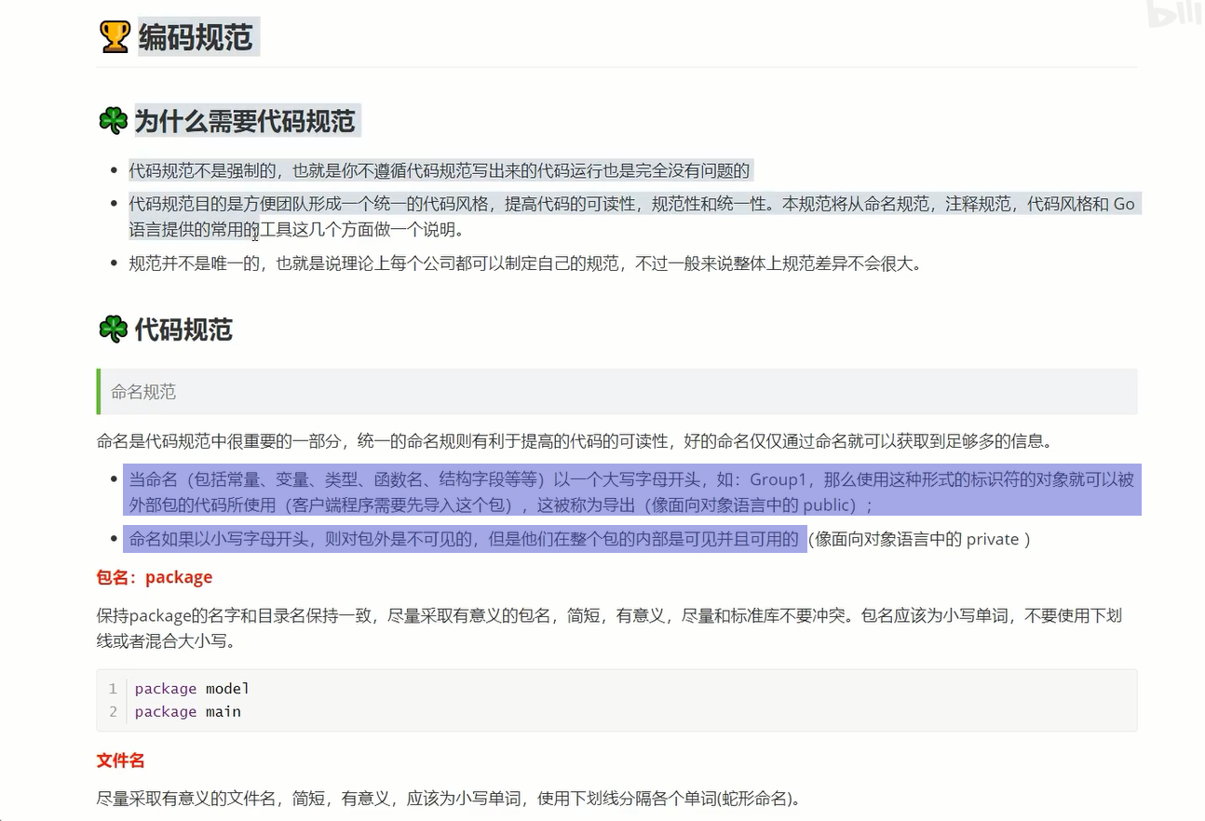Click the line starting 语言提供的常用的工具

pos(296,229)
